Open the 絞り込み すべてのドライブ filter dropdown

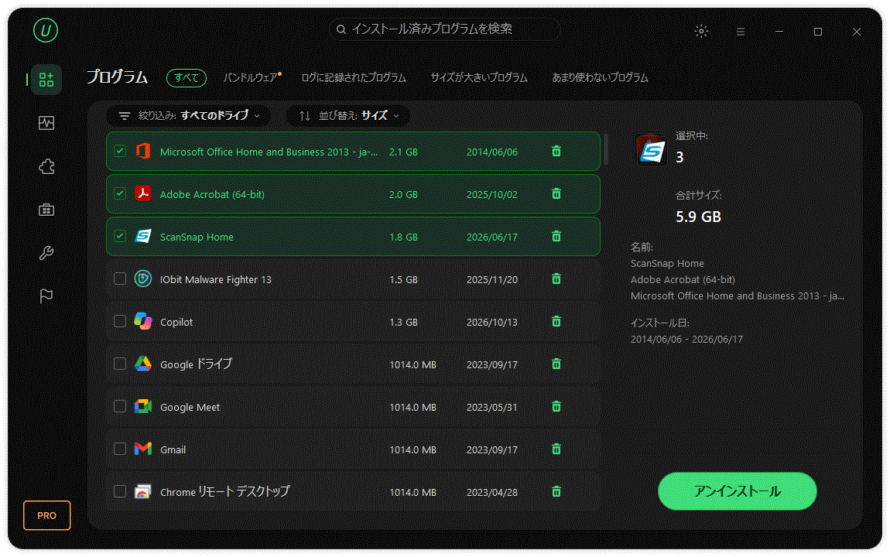click(x=188, y=116)
